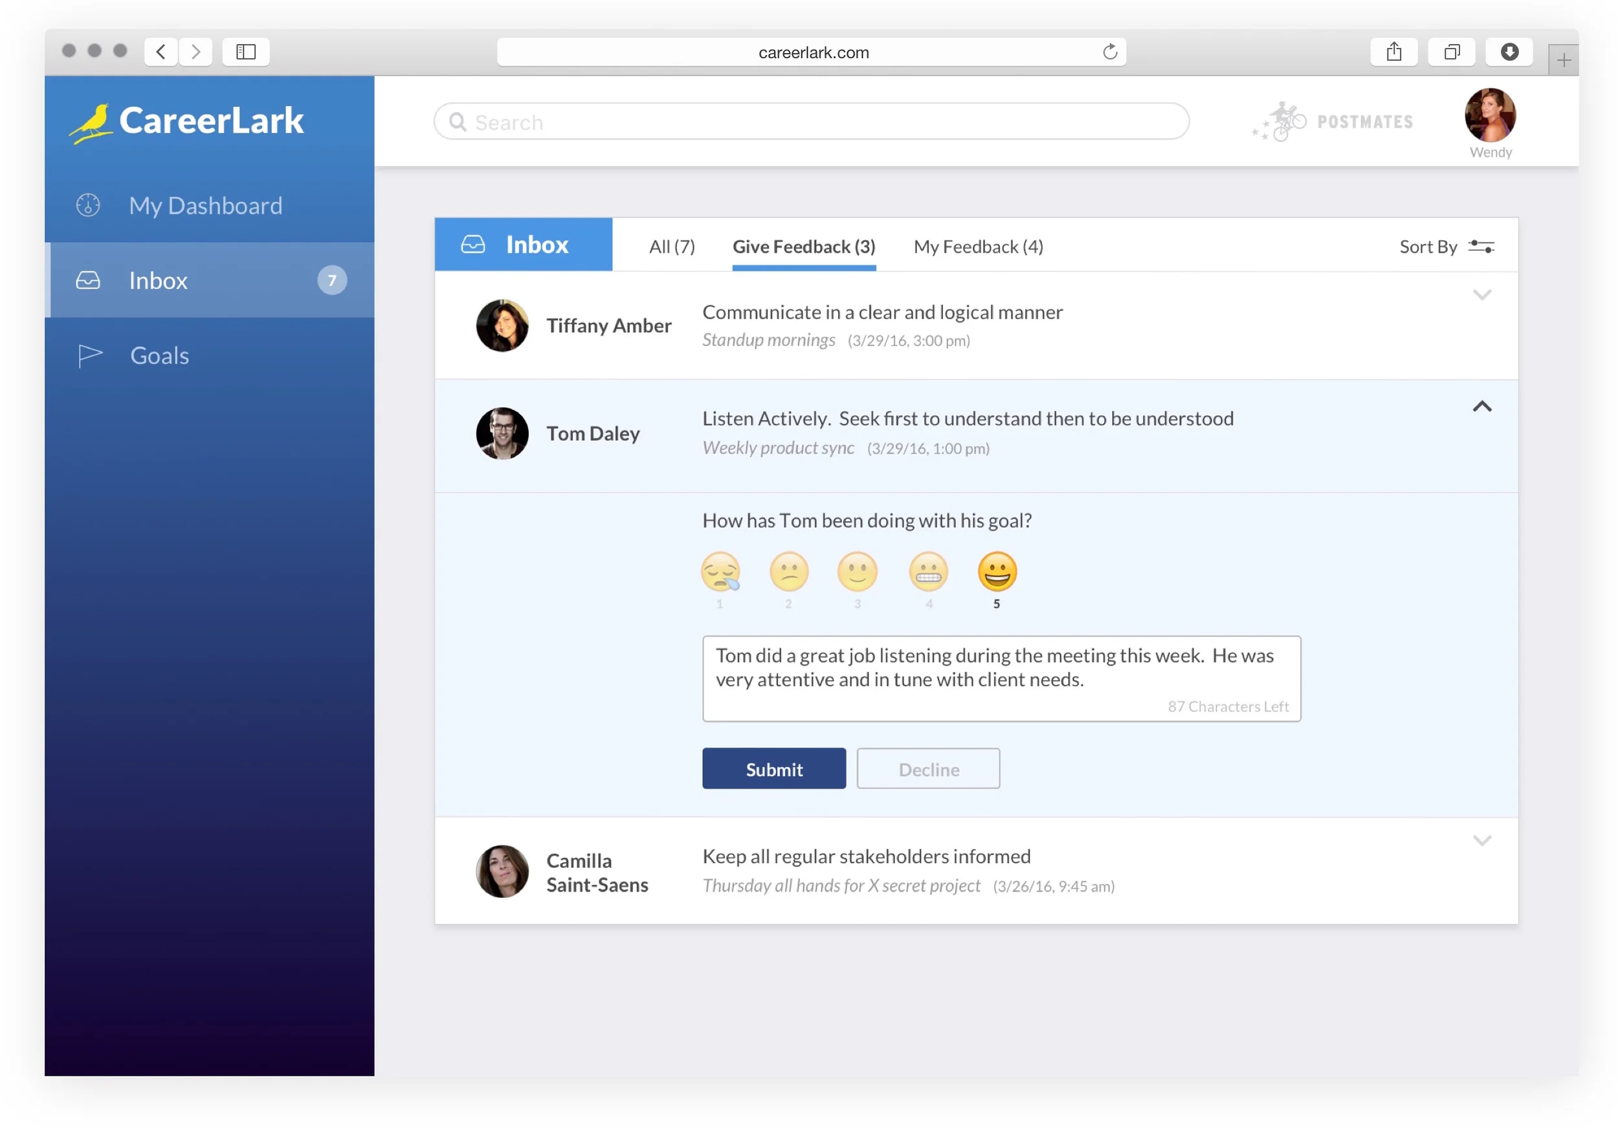Viewport: 1618px width, 1142px height.
Task: Click the Goals flag icon in the sidebar
Action: [89, 356]
